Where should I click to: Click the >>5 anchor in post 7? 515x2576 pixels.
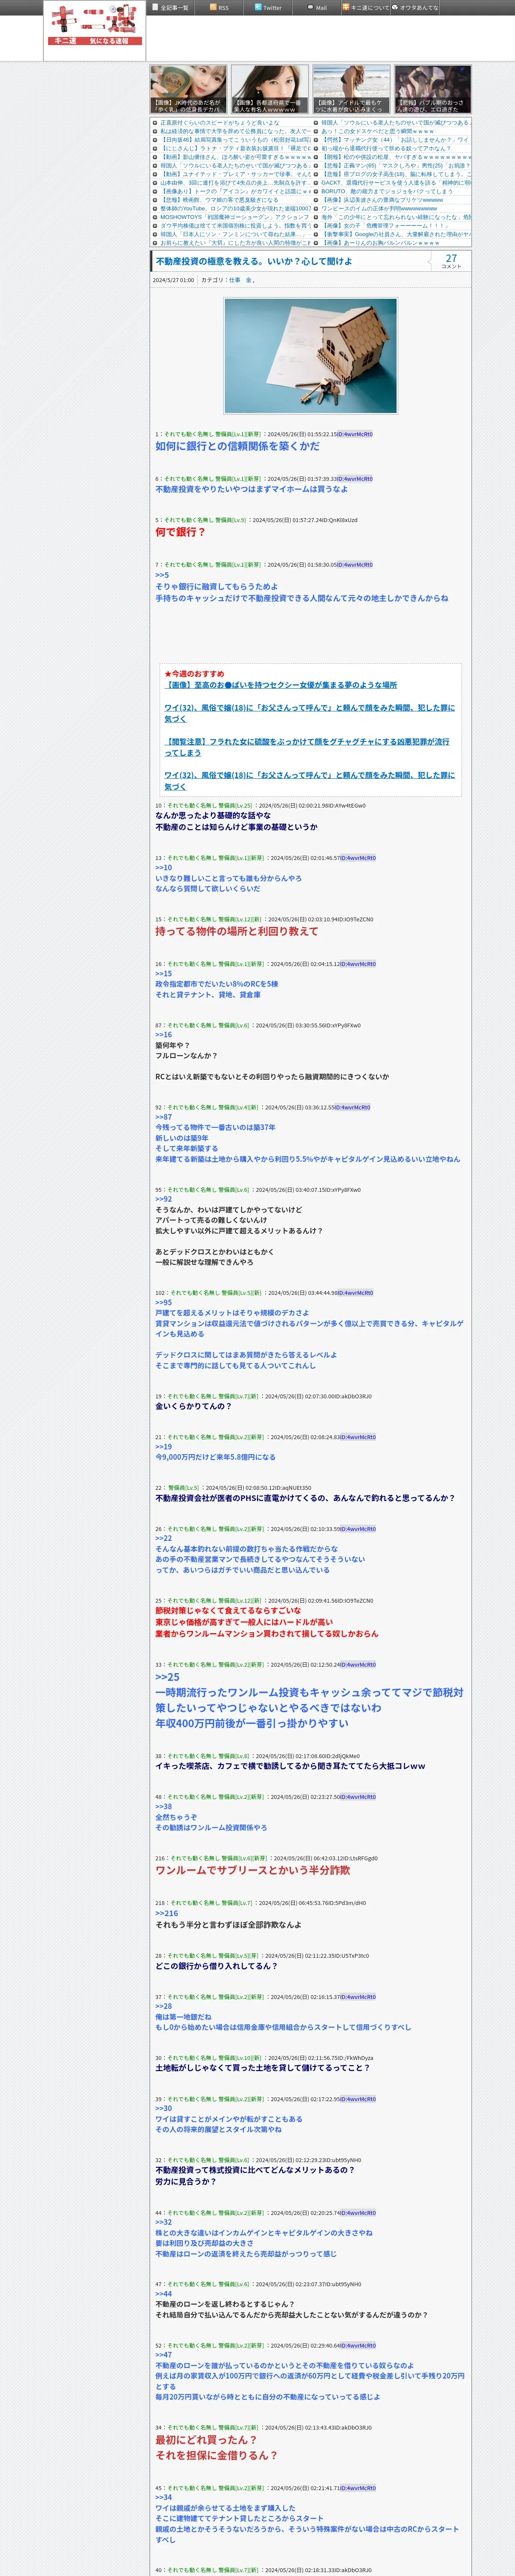162,575
